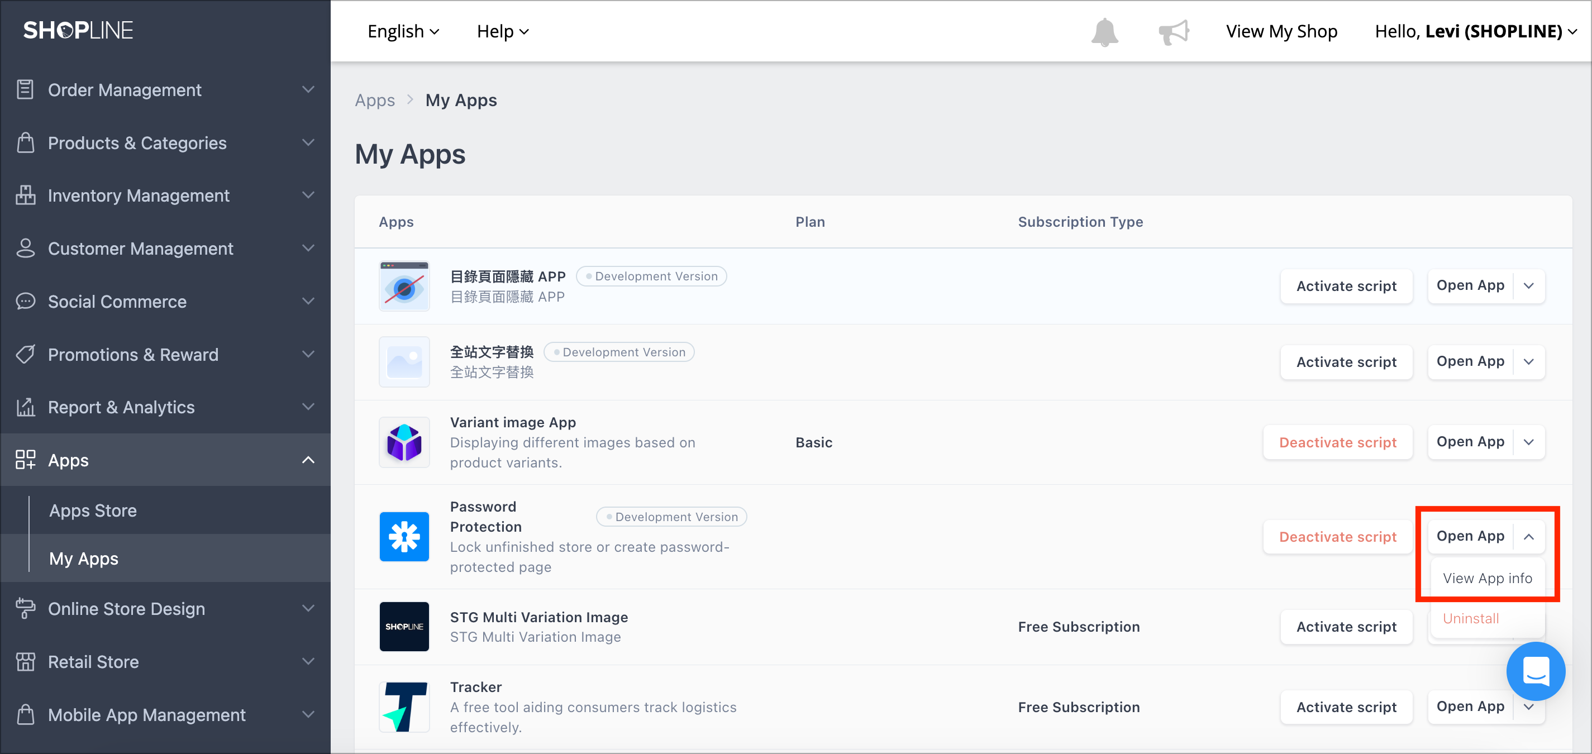Deactivate script for Password Protection
This screenshot has width=1592, height=754.
tap(1337, 536)
